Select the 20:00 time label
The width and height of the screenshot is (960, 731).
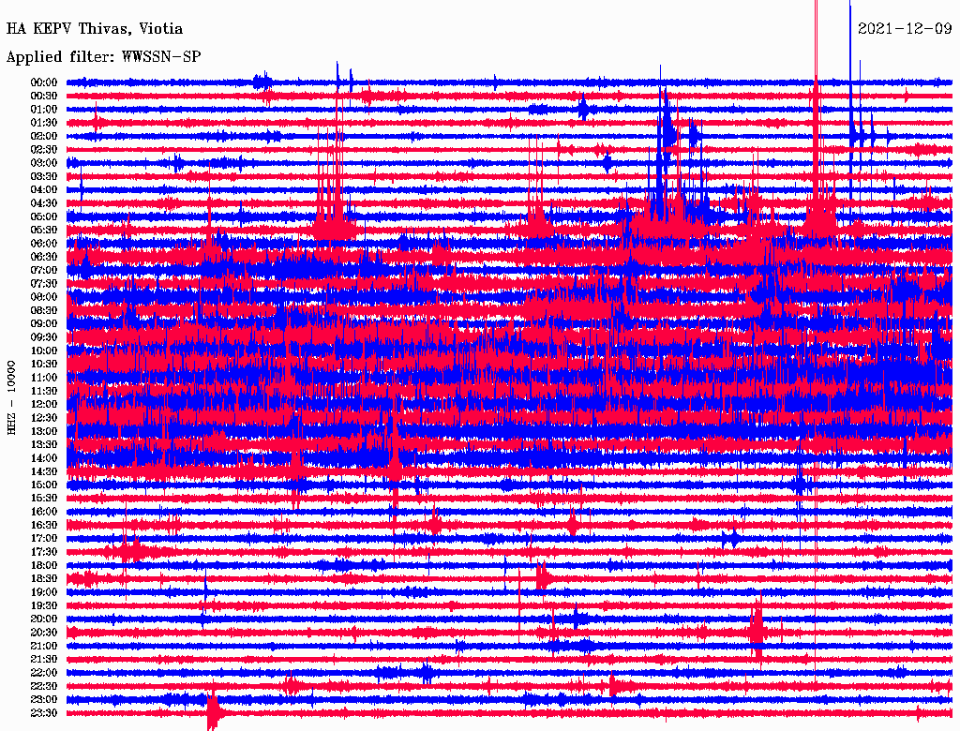pyautogui.click(x=44, y=619)
